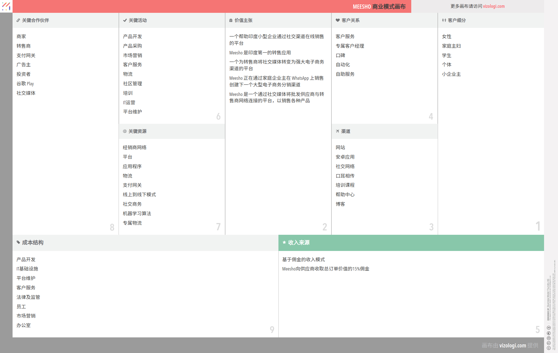Screen dimensions: 558x353
Task: Select 机器学习算法 under 关键资源
Action: pyautogui.click(x=137, y=213)
